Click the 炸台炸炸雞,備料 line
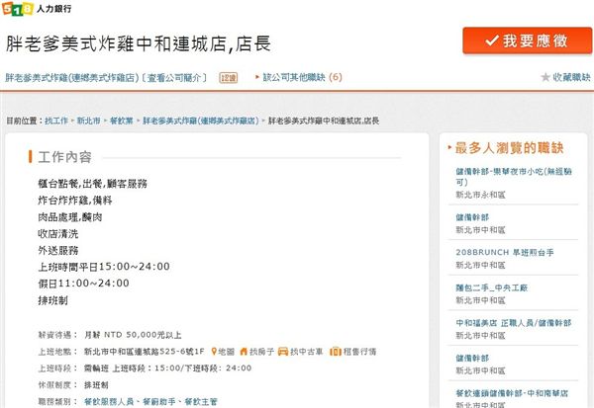 coord(75,201)
